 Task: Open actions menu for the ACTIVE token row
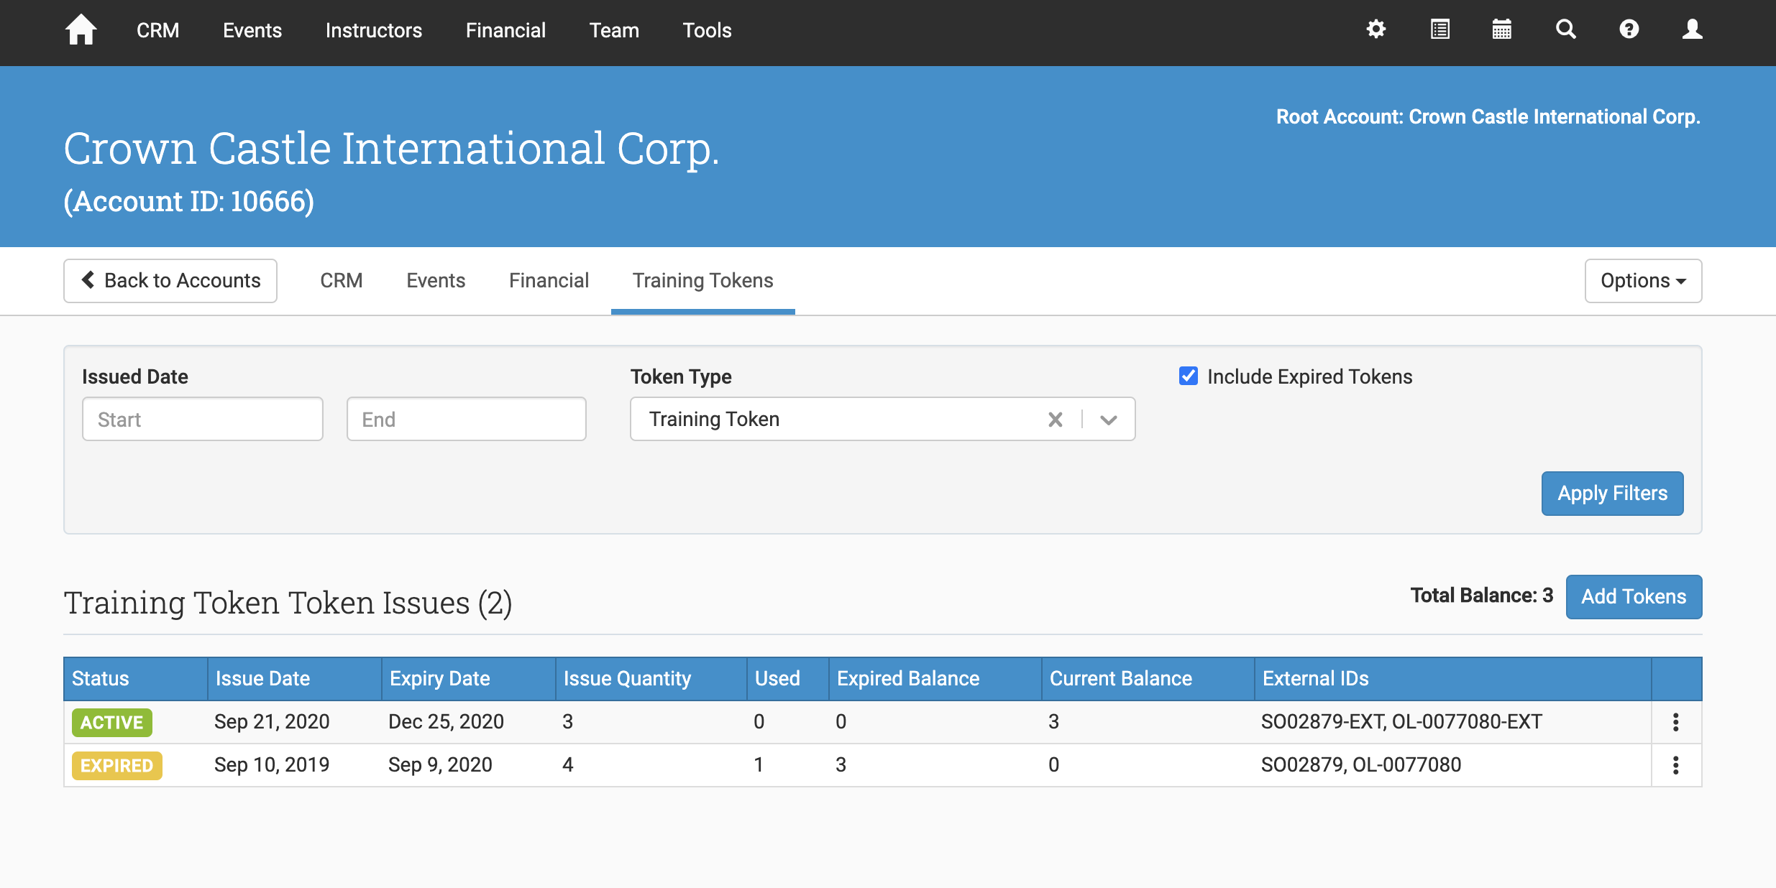[1675, 722]
